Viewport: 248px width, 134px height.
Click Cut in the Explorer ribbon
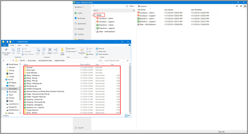24,49
